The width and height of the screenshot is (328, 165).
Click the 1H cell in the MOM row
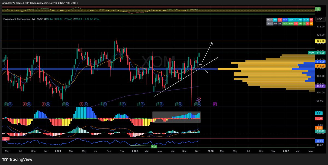click(295, 20)
